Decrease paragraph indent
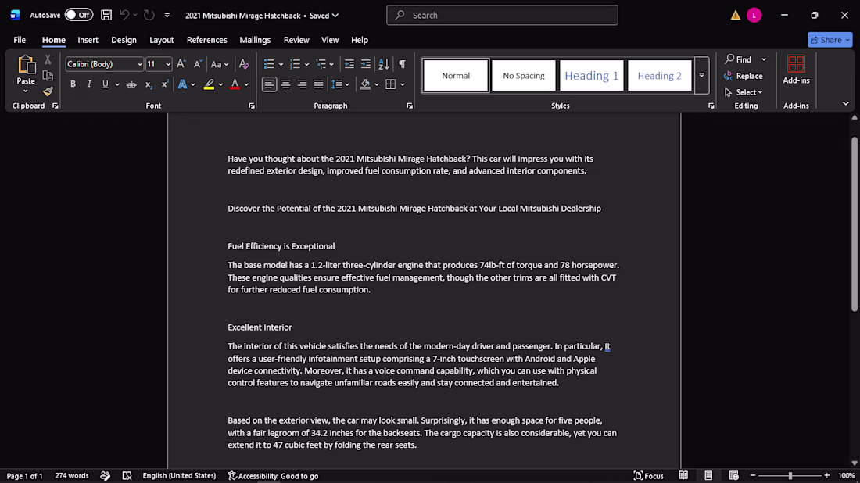Image resolution: width=860 pixels, height=483 pixels. 349,64
